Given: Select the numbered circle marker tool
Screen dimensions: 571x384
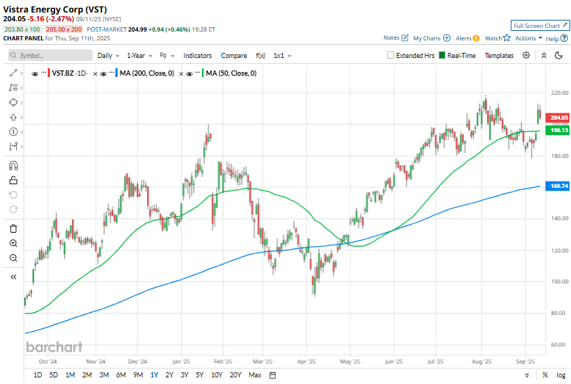Looking at the screenshot, I should click(x=13, y=131).
